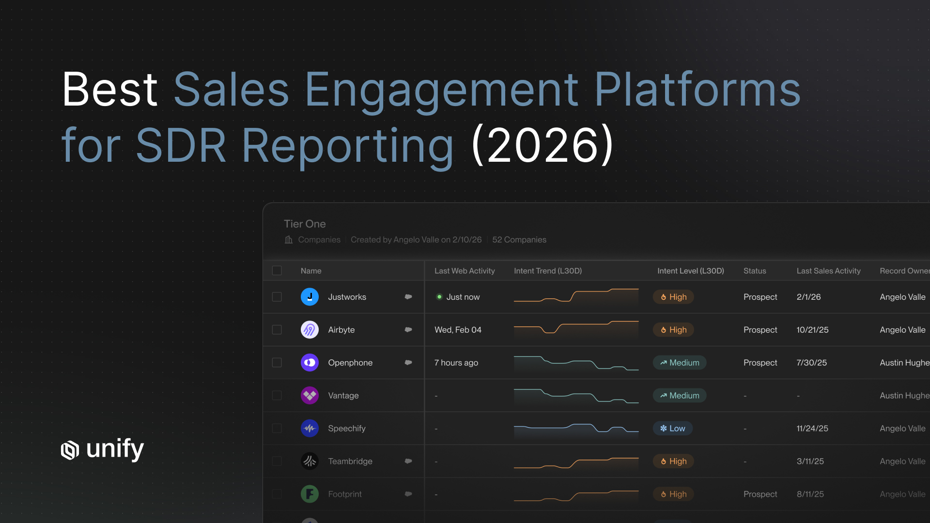This screenshot has height=523, width=930.
Task: Sort by the Last Web Activity column header
Action: [465, 271]
